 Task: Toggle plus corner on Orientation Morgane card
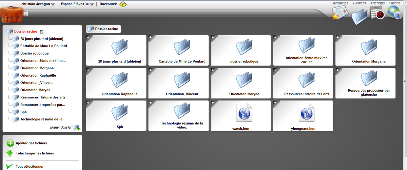click(338, 38)
